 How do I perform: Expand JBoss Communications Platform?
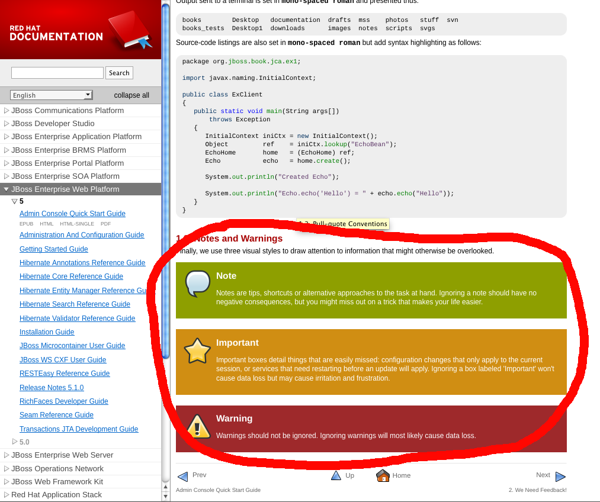pyautogui.click(x=6, y=111)
